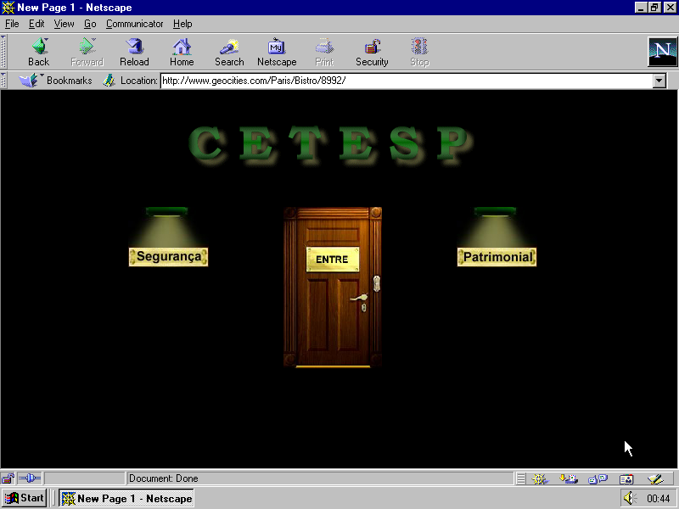
Task: Click the speaker volume tray icon
Action: click(x=629, y=499)
